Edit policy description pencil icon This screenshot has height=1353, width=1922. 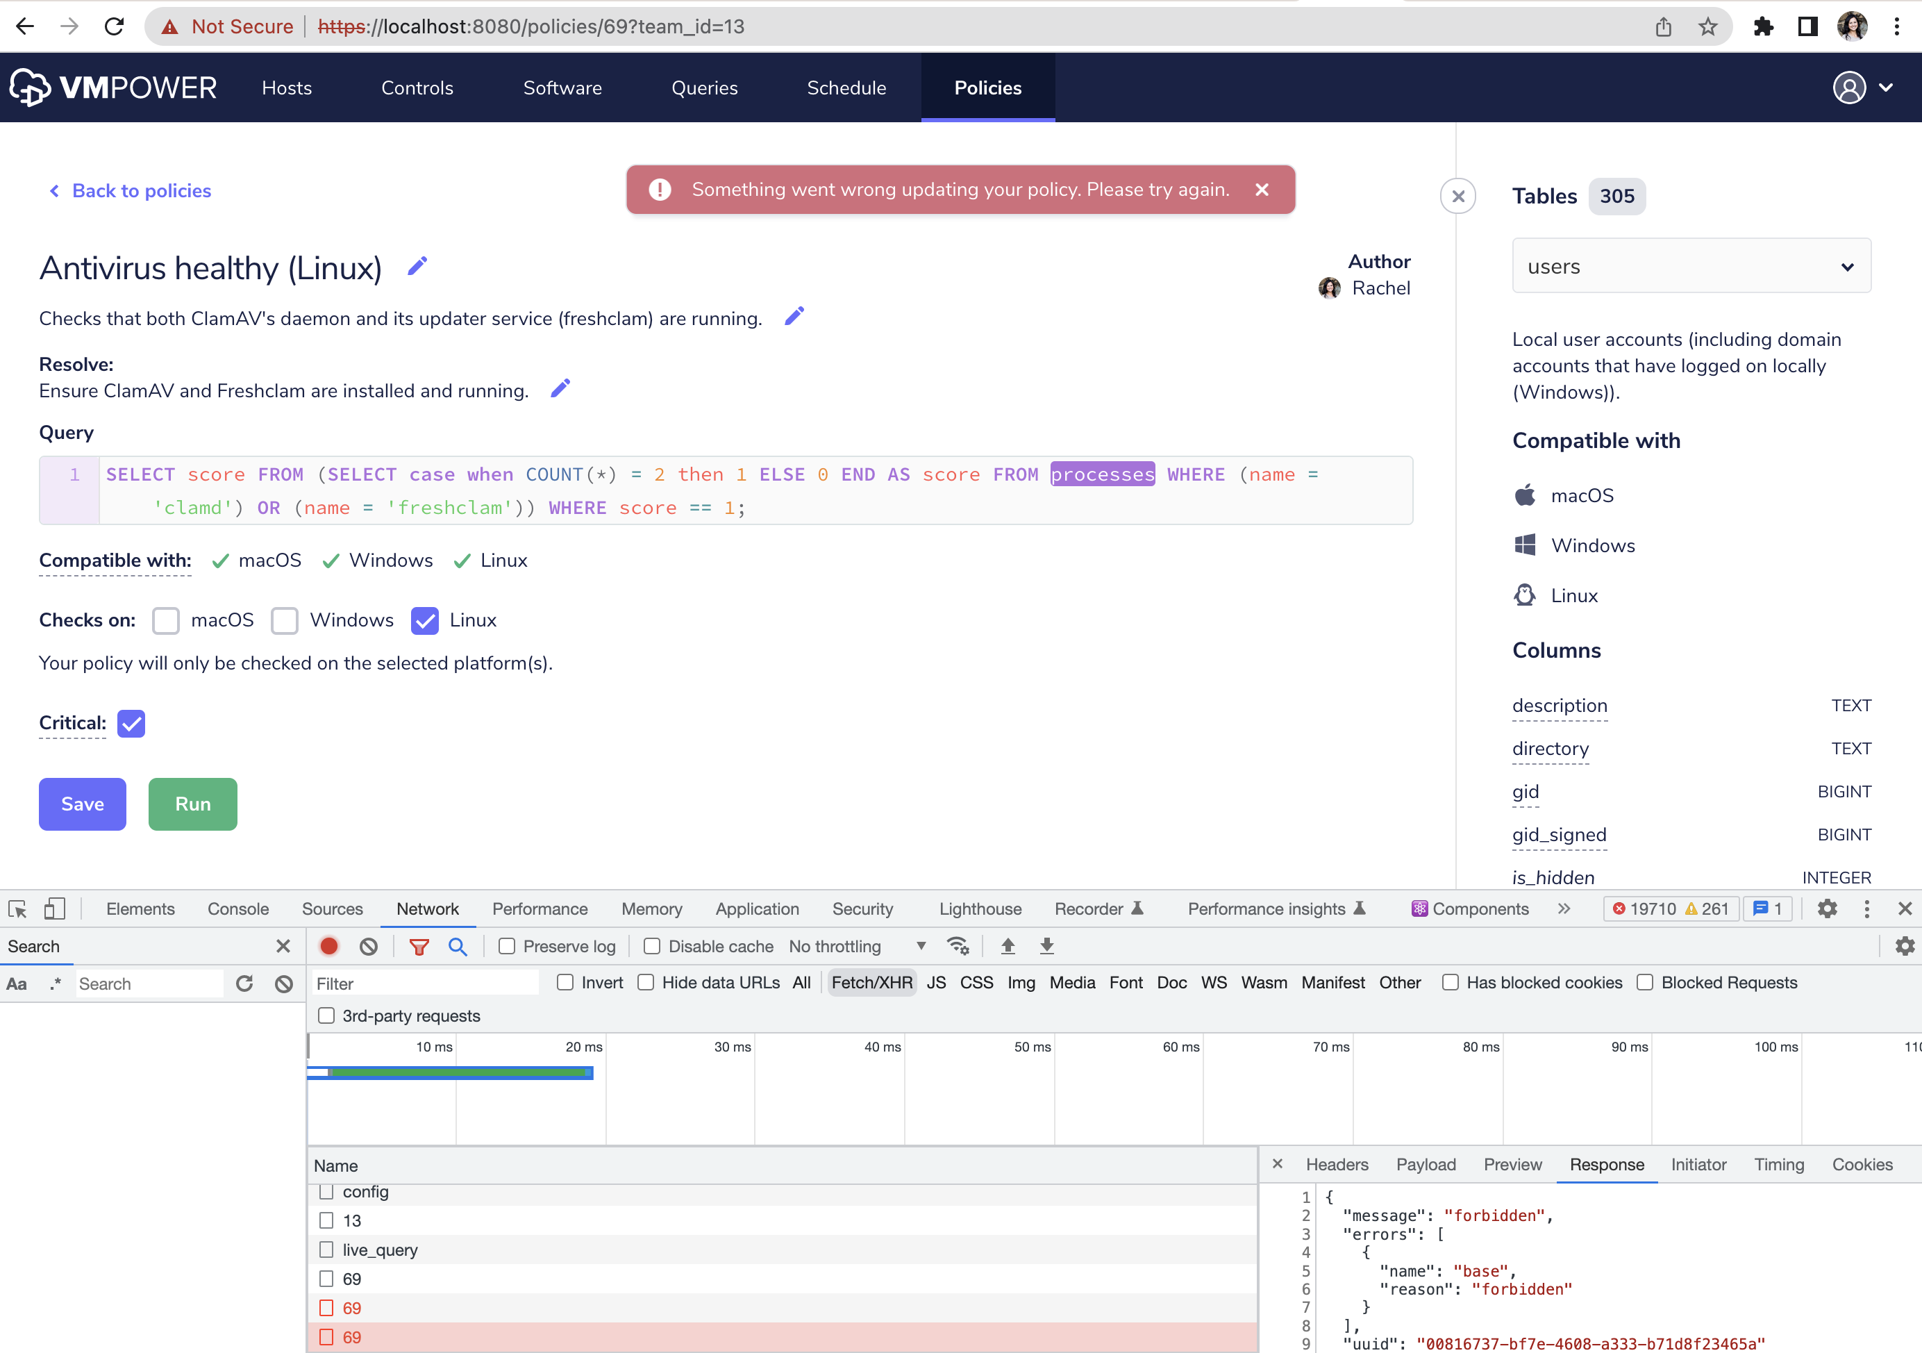[794, 317]
